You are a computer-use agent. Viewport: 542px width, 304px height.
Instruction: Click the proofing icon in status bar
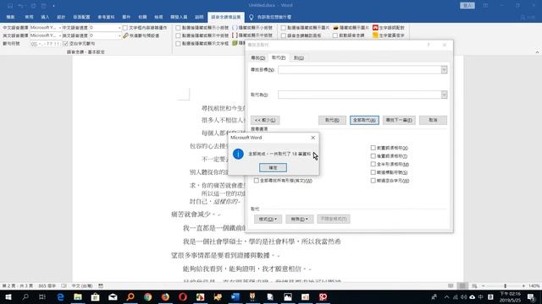[64, 285]
